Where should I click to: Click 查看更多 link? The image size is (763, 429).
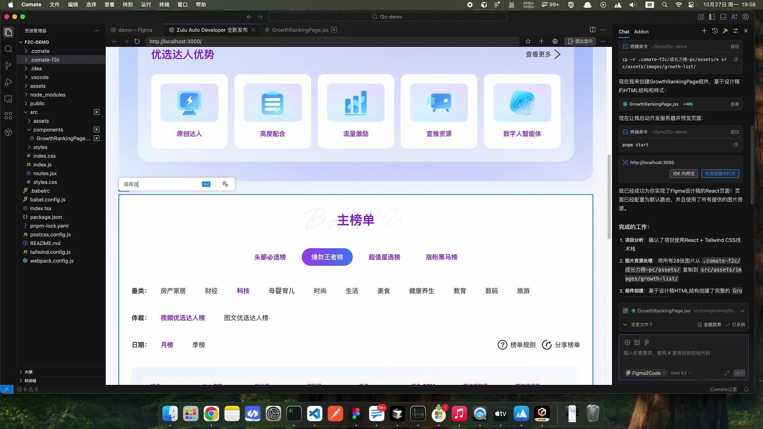click(543, 54)
